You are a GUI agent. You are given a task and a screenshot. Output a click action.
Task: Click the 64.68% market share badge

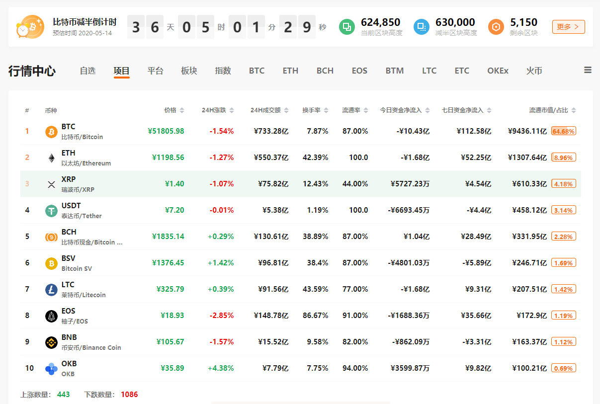(564, 131)
